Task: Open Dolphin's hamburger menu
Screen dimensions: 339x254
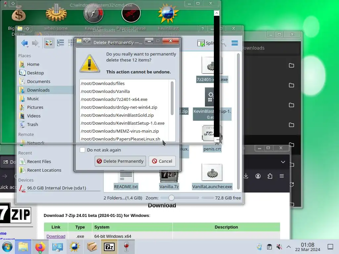Action: pos(235,43)
